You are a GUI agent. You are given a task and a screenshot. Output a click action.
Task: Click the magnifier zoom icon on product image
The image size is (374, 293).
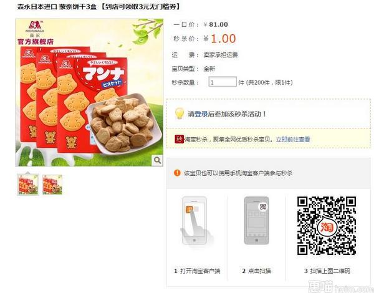pos(157,160)
